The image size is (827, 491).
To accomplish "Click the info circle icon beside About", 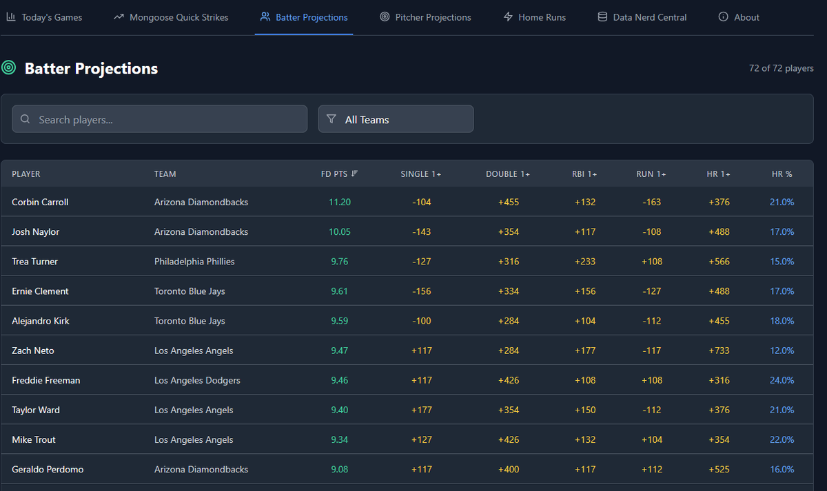I will [x=723, y=17].
